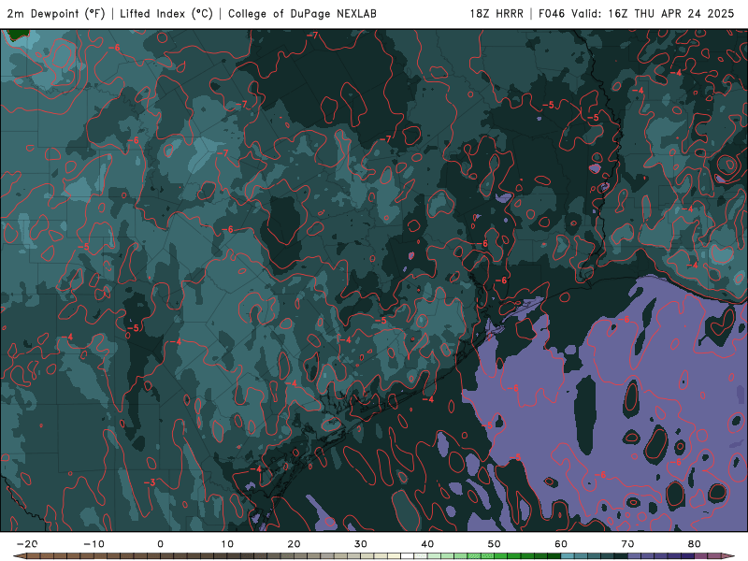Click the "2m Dewpoint (°F)" title text
This screenshot has height=561, width=748.
(56, 14)
